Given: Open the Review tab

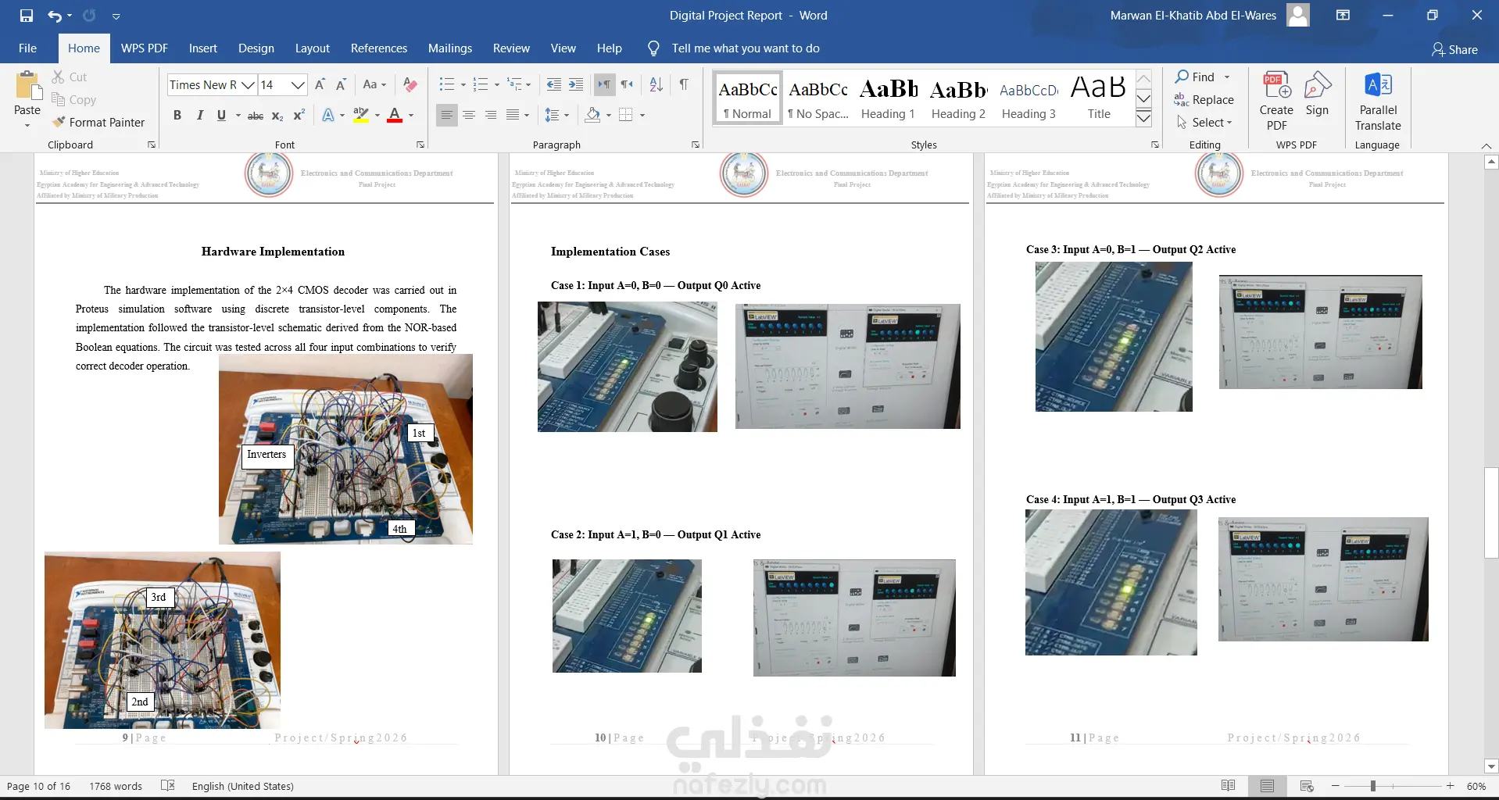Looking at the screenshot, I should pyautogui.click(x=511, y=48).
